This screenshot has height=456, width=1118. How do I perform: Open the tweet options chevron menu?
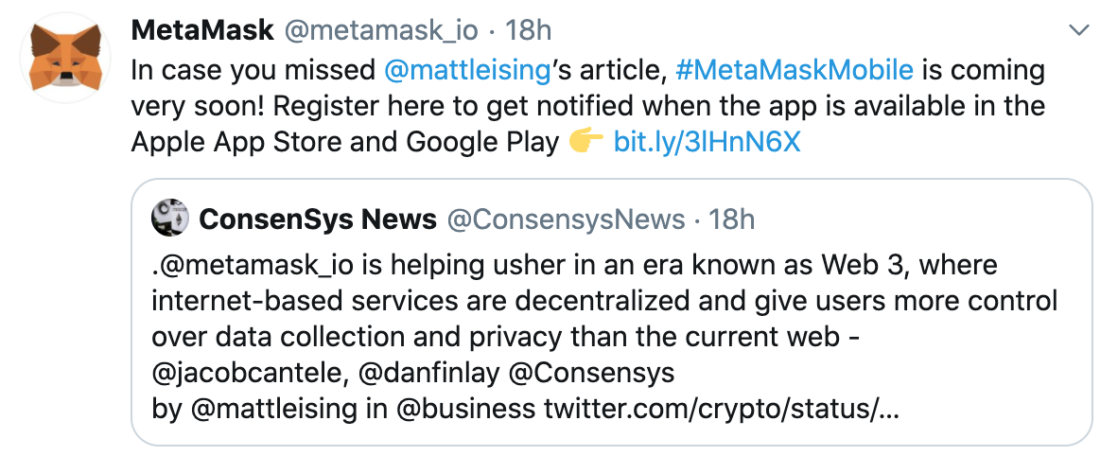pos(1079,31)
